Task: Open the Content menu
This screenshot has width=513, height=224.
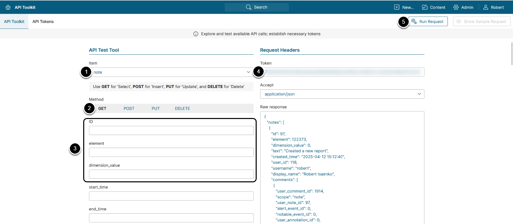Action: (x=433, y=7)
